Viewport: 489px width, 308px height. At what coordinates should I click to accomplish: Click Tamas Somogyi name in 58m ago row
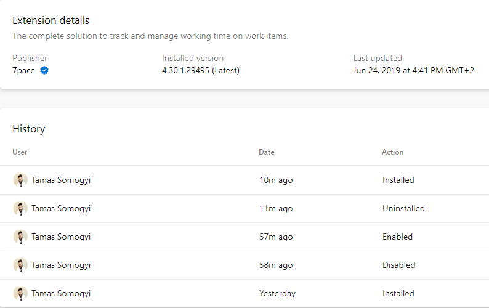coord(61,265)
